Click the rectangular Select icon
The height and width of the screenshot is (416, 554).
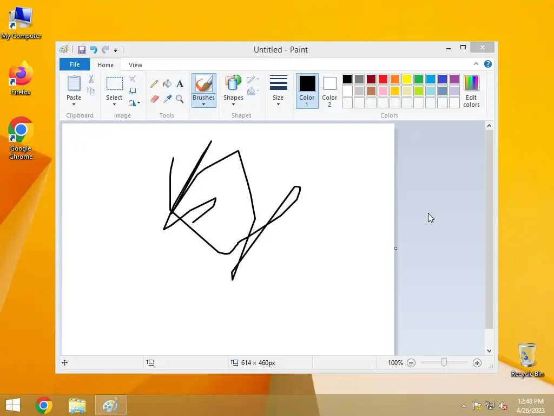(115, 84)
